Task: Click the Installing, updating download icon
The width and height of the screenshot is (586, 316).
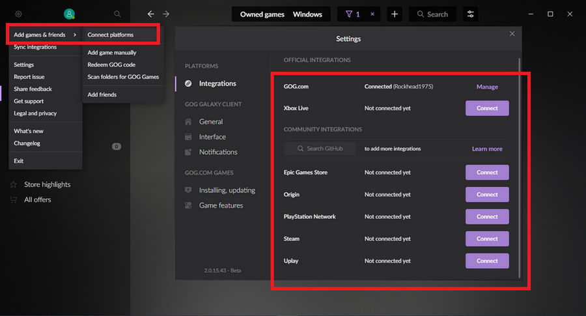Action: 188,190
